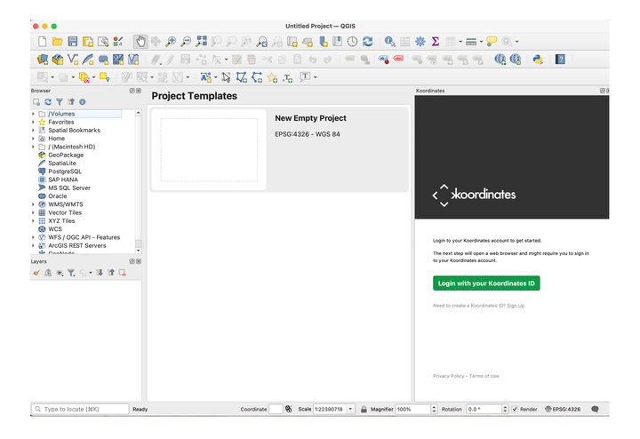Image resolution: width=640 pixels, height=439 pixels.
Task: Open the New Print Layout icon
Action: (x=88, y=41)
